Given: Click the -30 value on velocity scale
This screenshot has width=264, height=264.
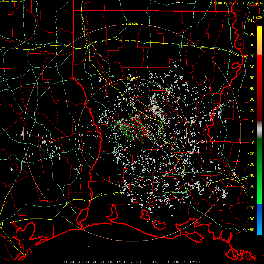Looking at the screenshot, I should pos(251,165).
